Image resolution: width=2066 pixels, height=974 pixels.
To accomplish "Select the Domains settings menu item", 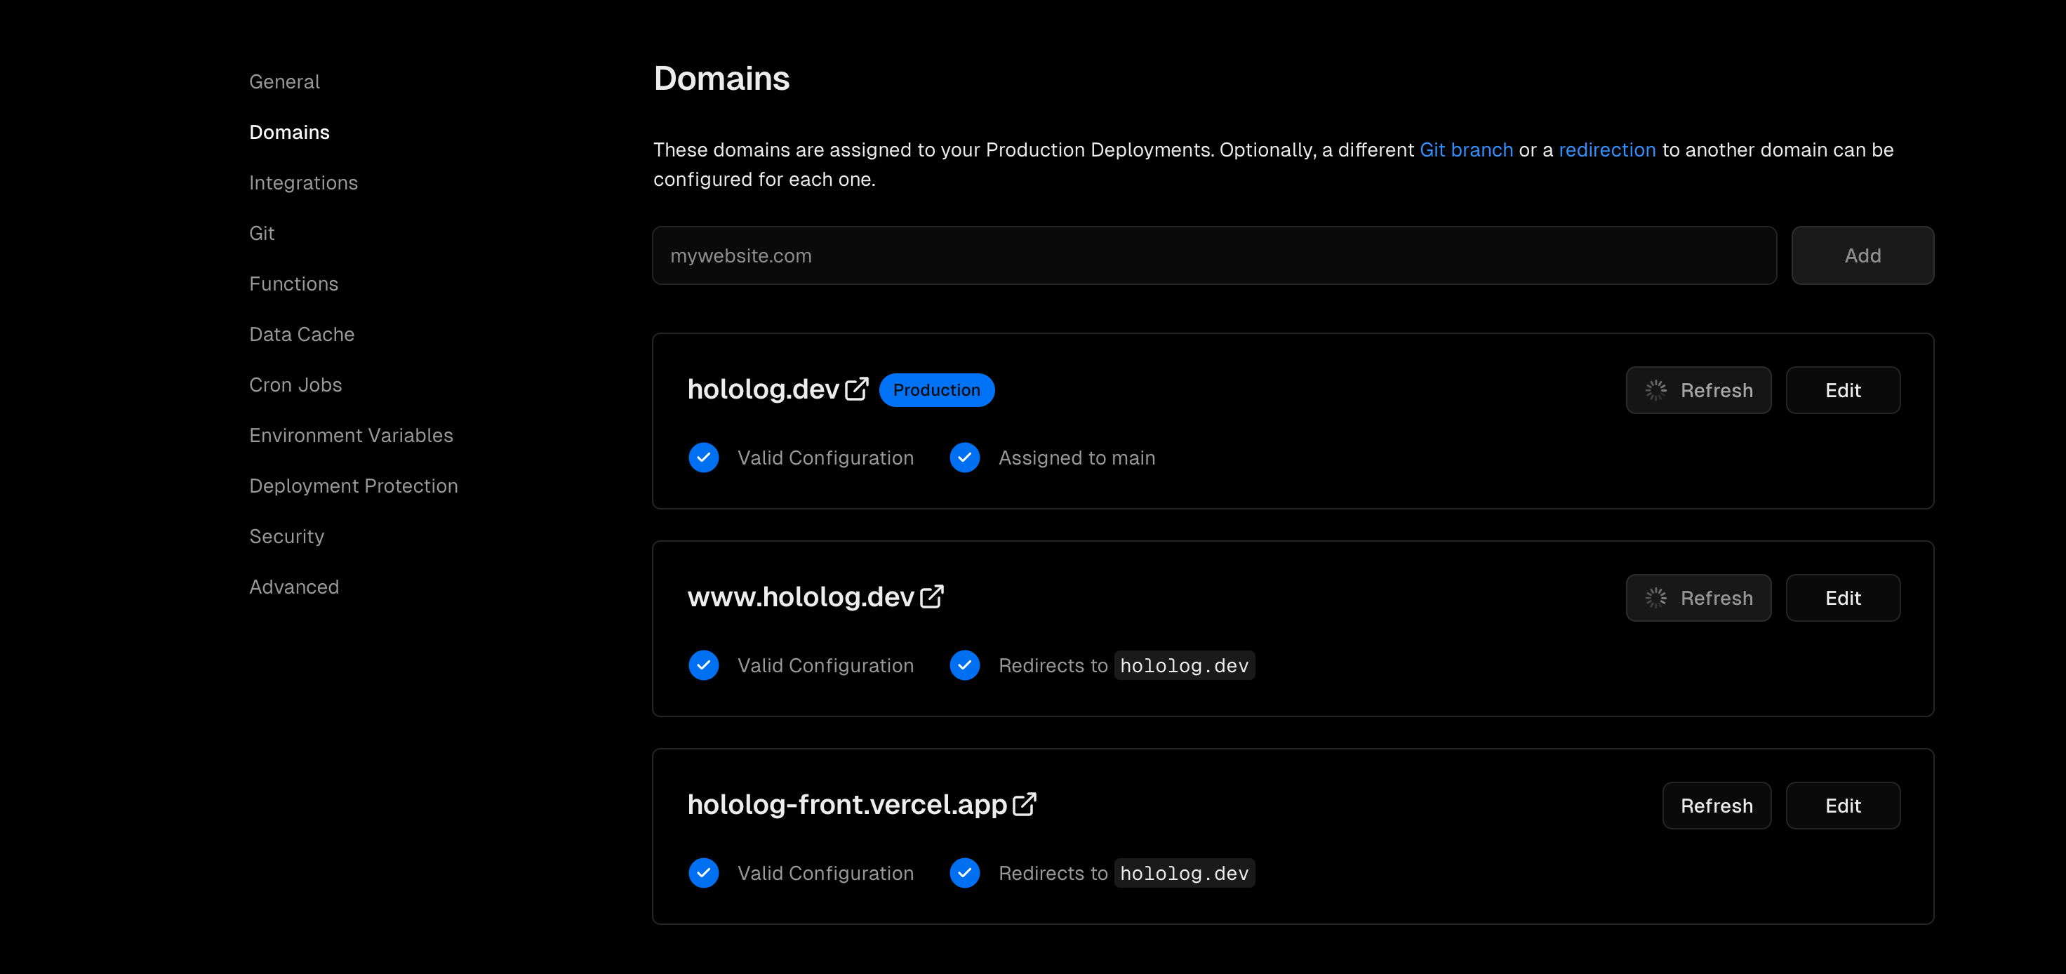I will click(290, 132).
